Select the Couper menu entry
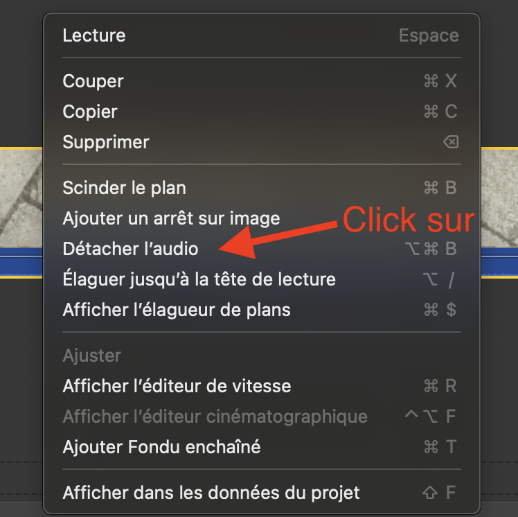The width and height of the screenshot is (518, 517). click(x=93, y=81)
